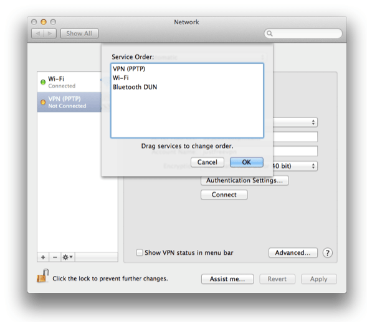367x322 pixels.
Task: Click the add service plus icon
Action: 43,257
